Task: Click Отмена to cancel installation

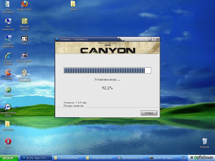Action: pos(149,113)
